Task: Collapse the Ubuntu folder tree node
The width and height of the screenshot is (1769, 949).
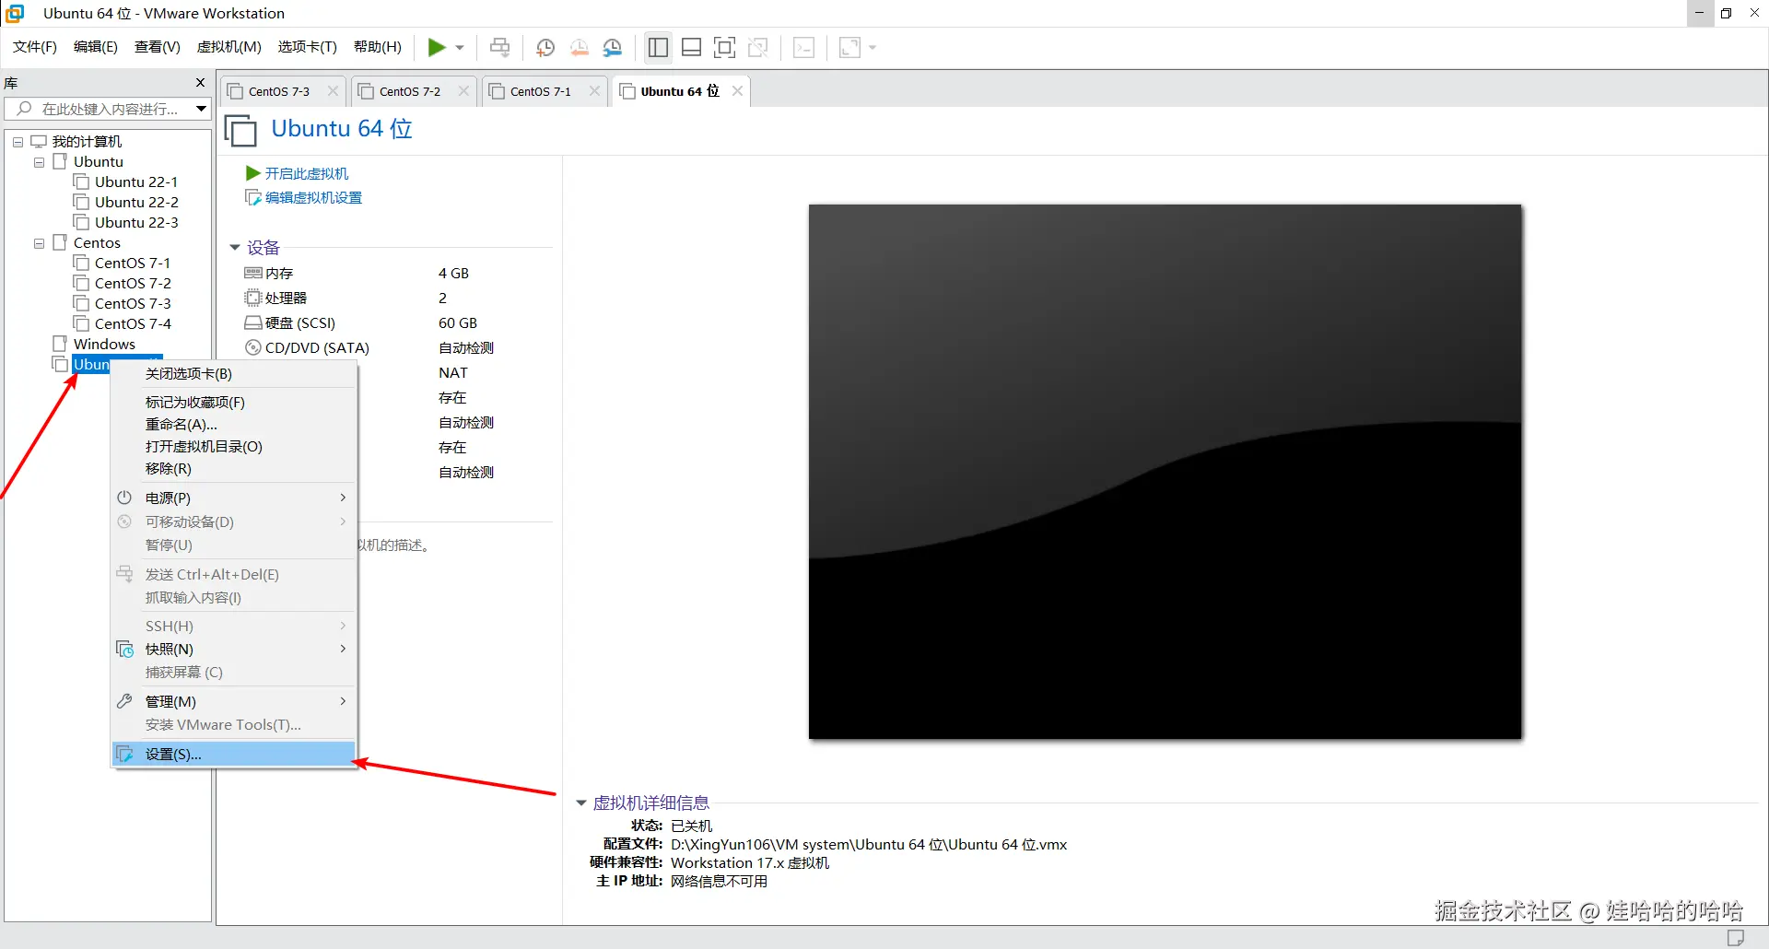Action: [39, 162]
